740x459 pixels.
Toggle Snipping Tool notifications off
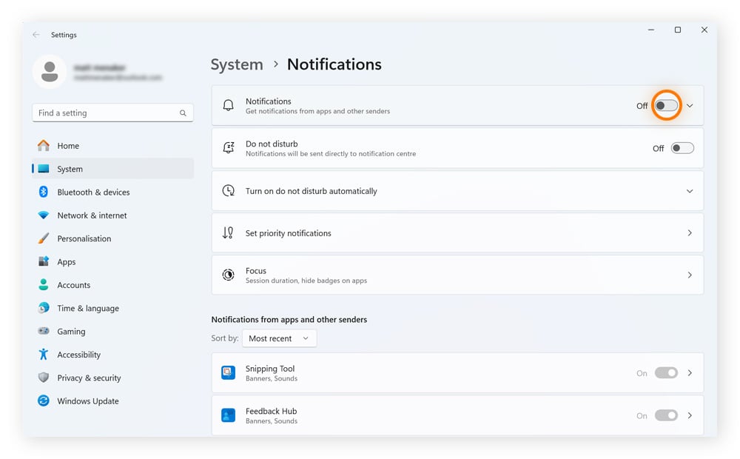point(666,373)
